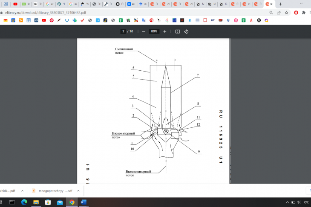Image resolution: width=311 pixels, height=207 pixels.
Task: Open a new browser tab
Action: click(x=280, y=4)
